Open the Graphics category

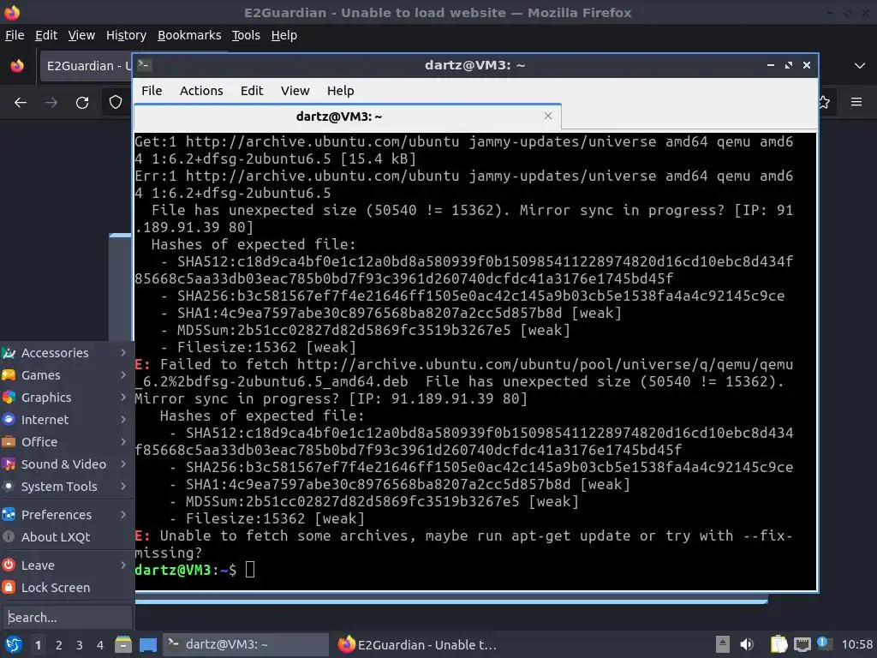[66, 398]
